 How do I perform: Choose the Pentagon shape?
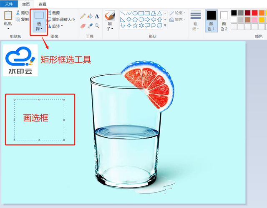tap(135, 20)
